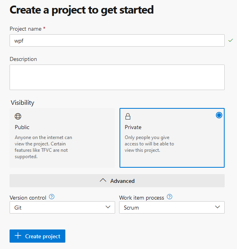Image resolution: width=237 pixels, height=249 pixels.
Task: Click the globe icon for Public visibility
Action: 18,116
